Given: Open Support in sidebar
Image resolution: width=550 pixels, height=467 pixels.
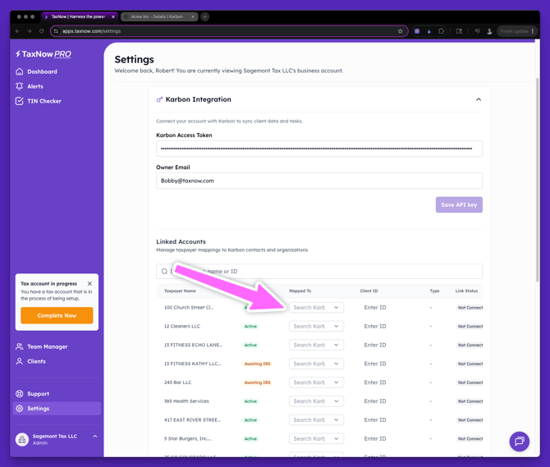Looking at the screenshot, I should 32,394.
